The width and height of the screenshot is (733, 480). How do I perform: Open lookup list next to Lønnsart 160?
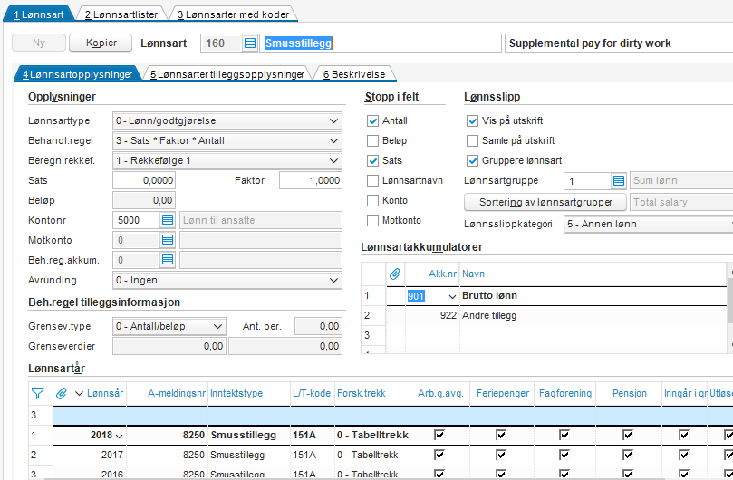[x=250, y=43]
